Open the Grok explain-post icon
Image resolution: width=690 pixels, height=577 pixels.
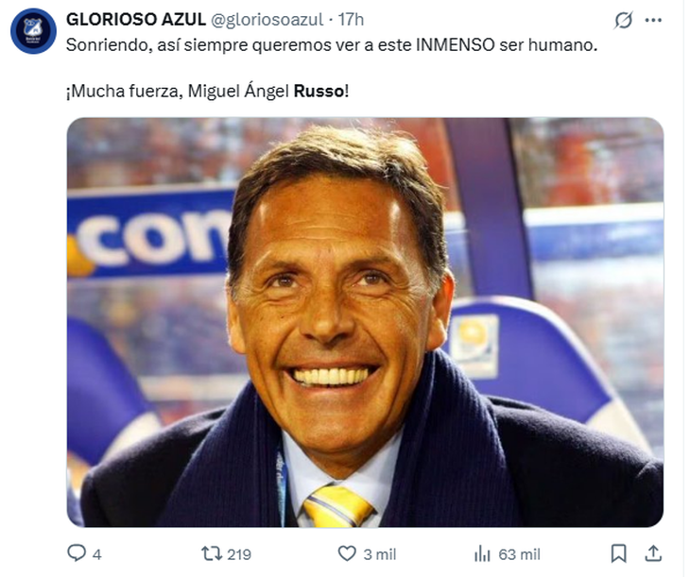[x=623, y=20]
